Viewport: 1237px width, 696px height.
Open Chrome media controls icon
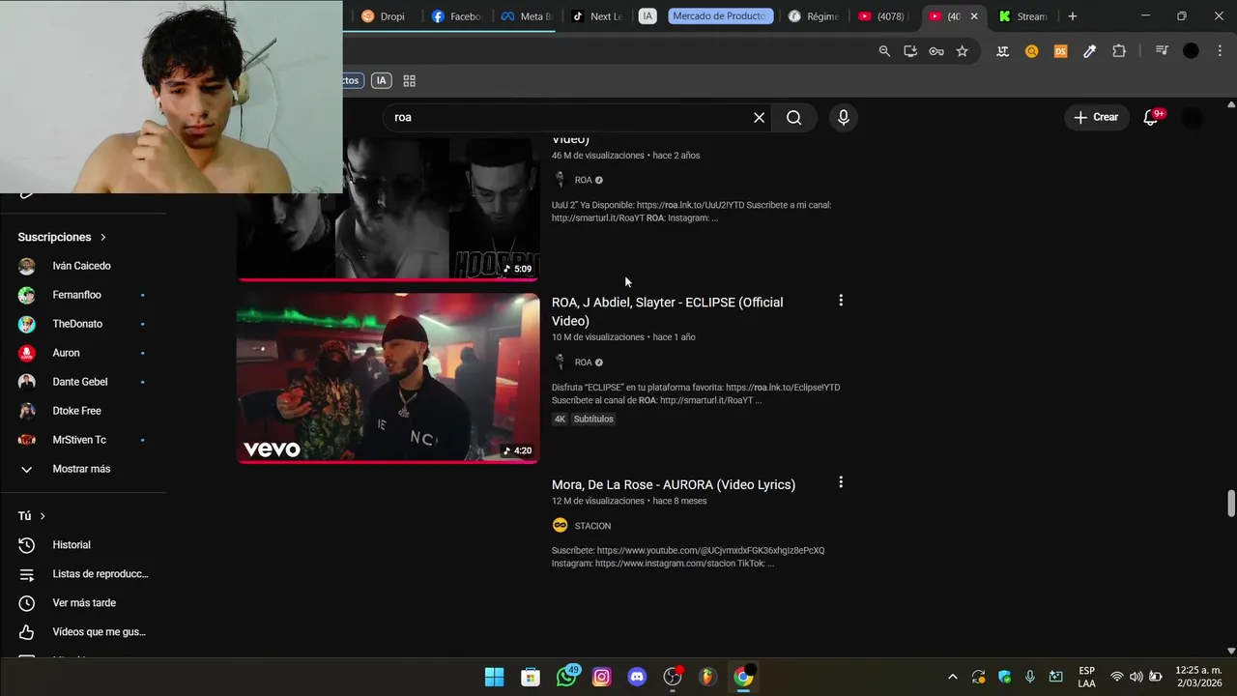[x=1162, y=51]
